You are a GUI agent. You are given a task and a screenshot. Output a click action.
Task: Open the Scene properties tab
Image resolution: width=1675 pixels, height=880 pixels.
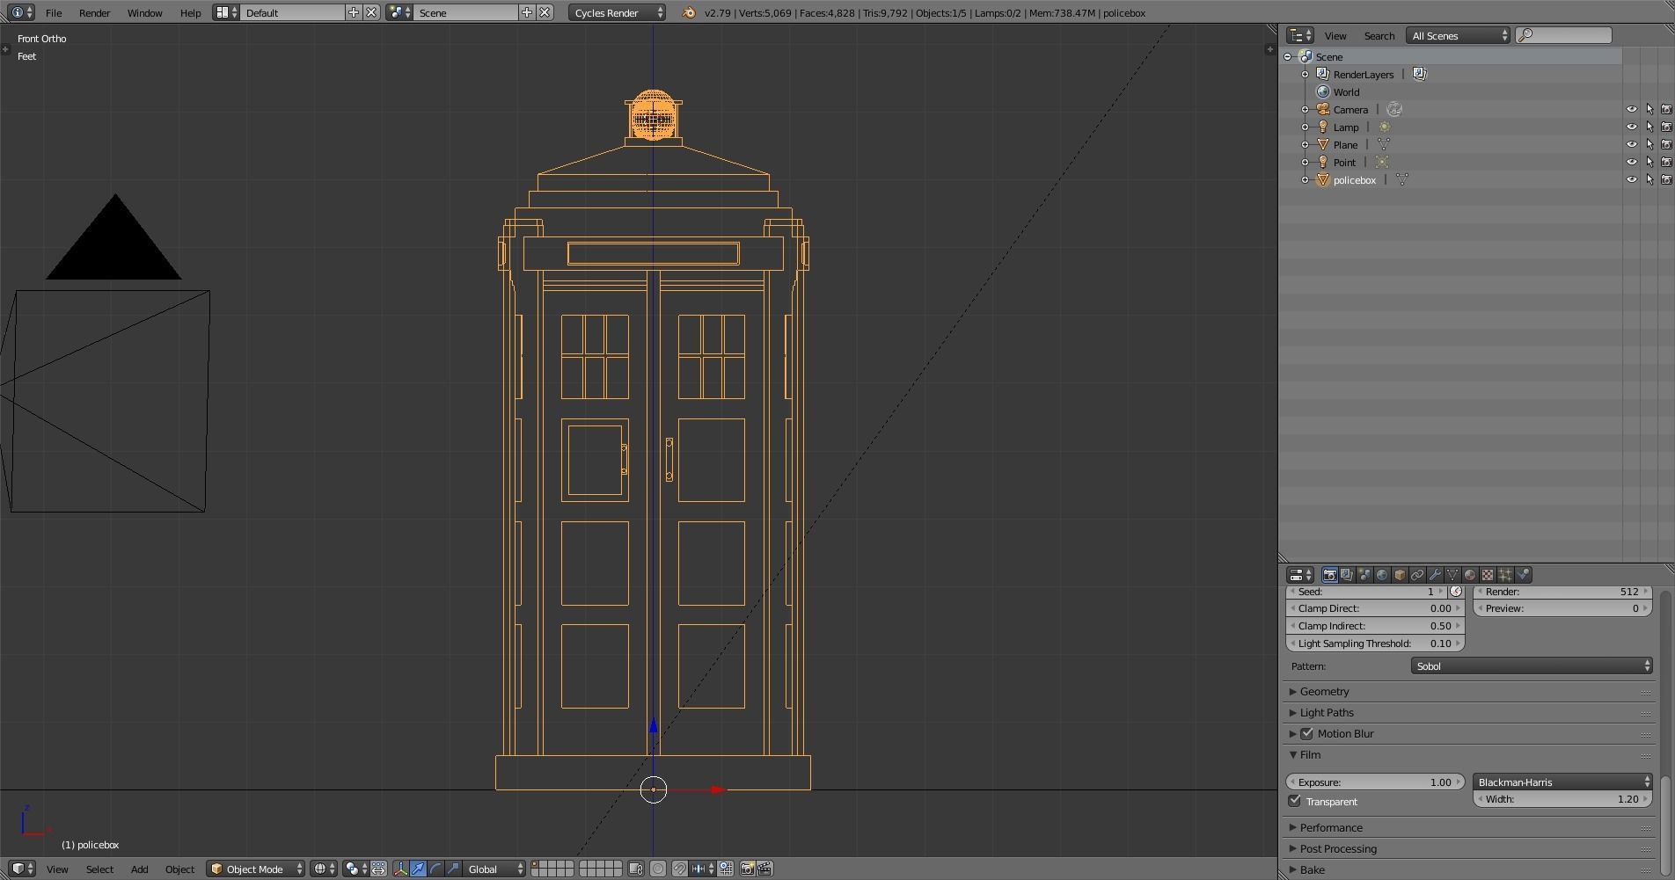point(1364,575)
